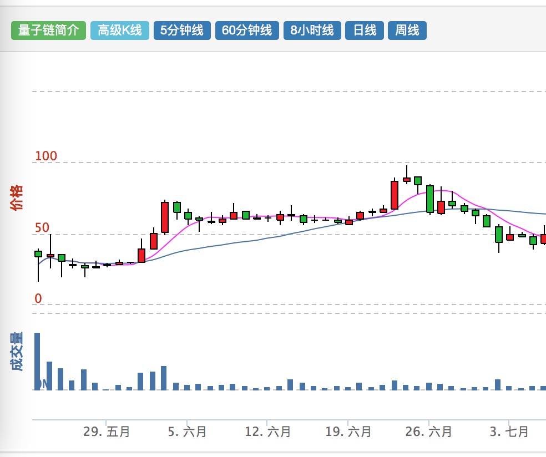
Task: Click the 29. 五月 date axis label
Action: 107,431
